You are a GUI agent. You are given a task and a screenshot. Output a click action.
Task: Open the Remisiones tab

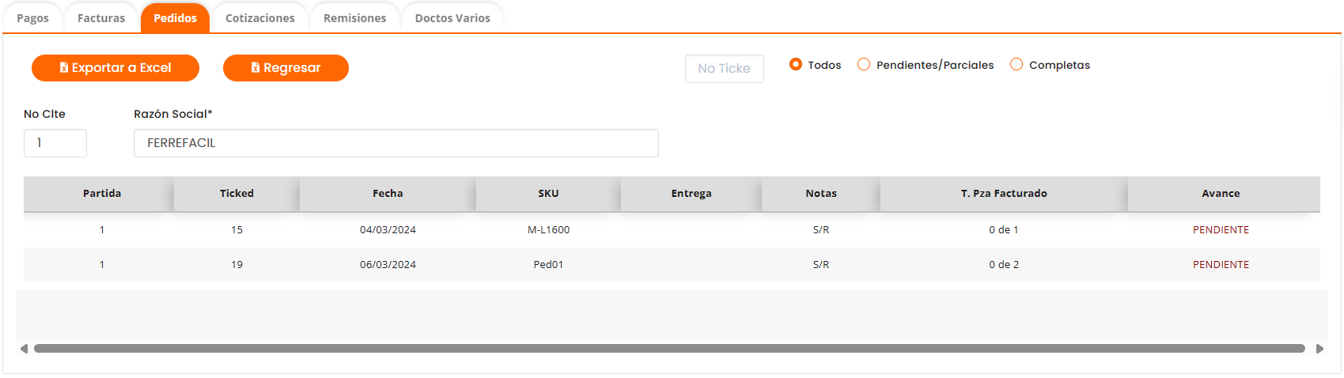point(354,18)
